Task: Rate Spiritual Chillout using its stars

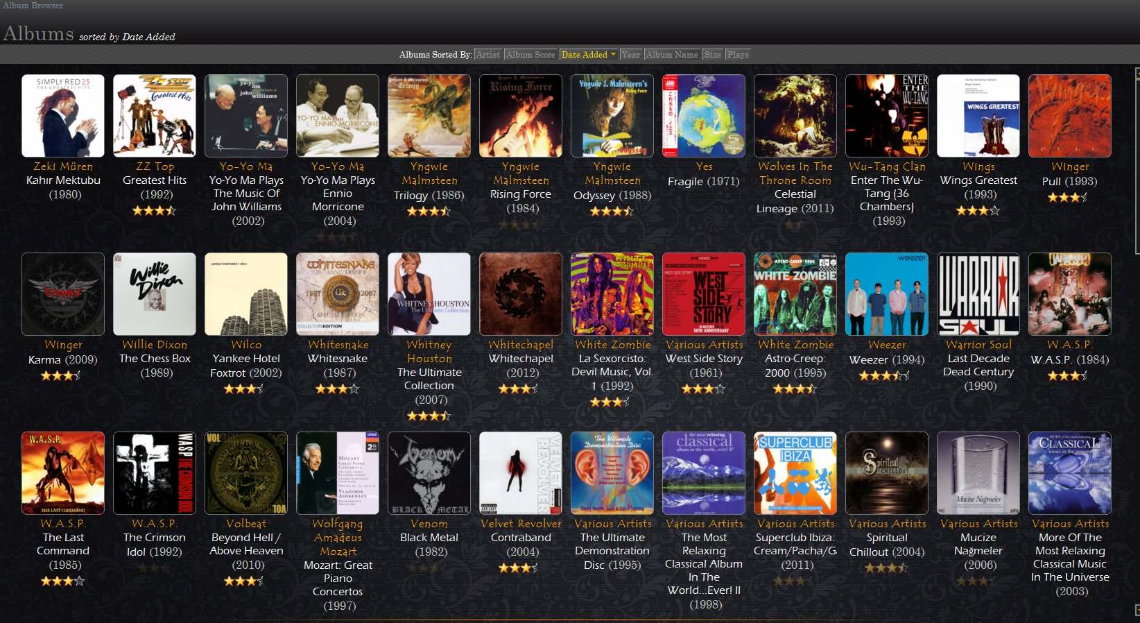Action: (887, 567)
